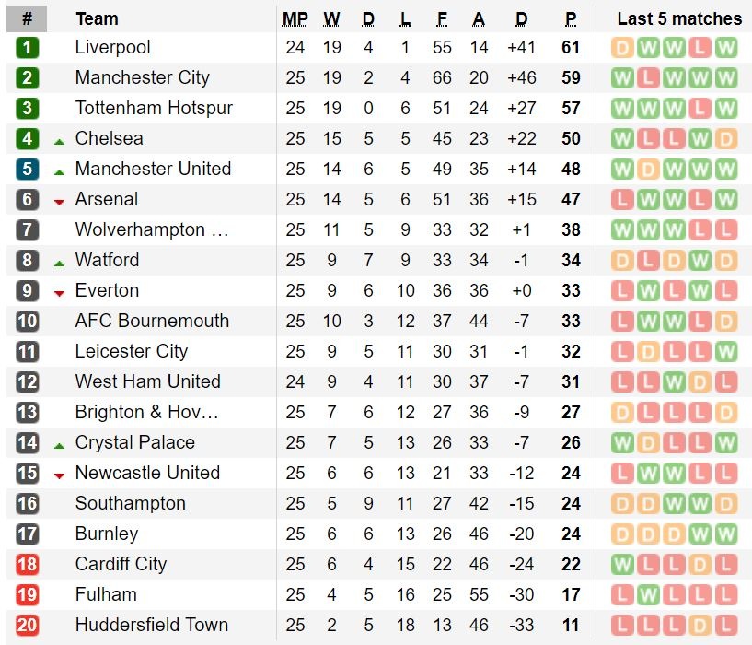This screenshot has height=645, width=752.
Task: Click Chelsea's orange D form badge
Action: (x=726, y=139)
